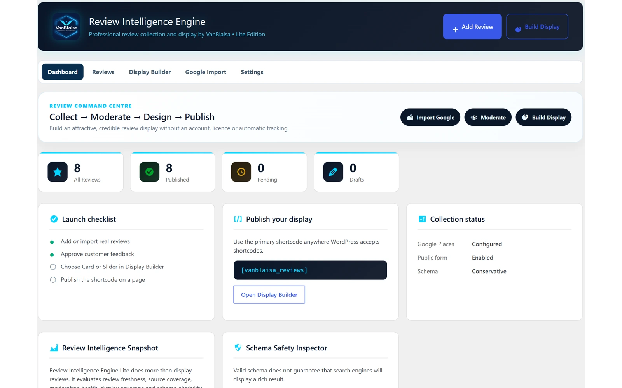Click the 'REVIEW COMMAND CENTRE' label
The height and width of the screenshot is (388, 622).
91,106
